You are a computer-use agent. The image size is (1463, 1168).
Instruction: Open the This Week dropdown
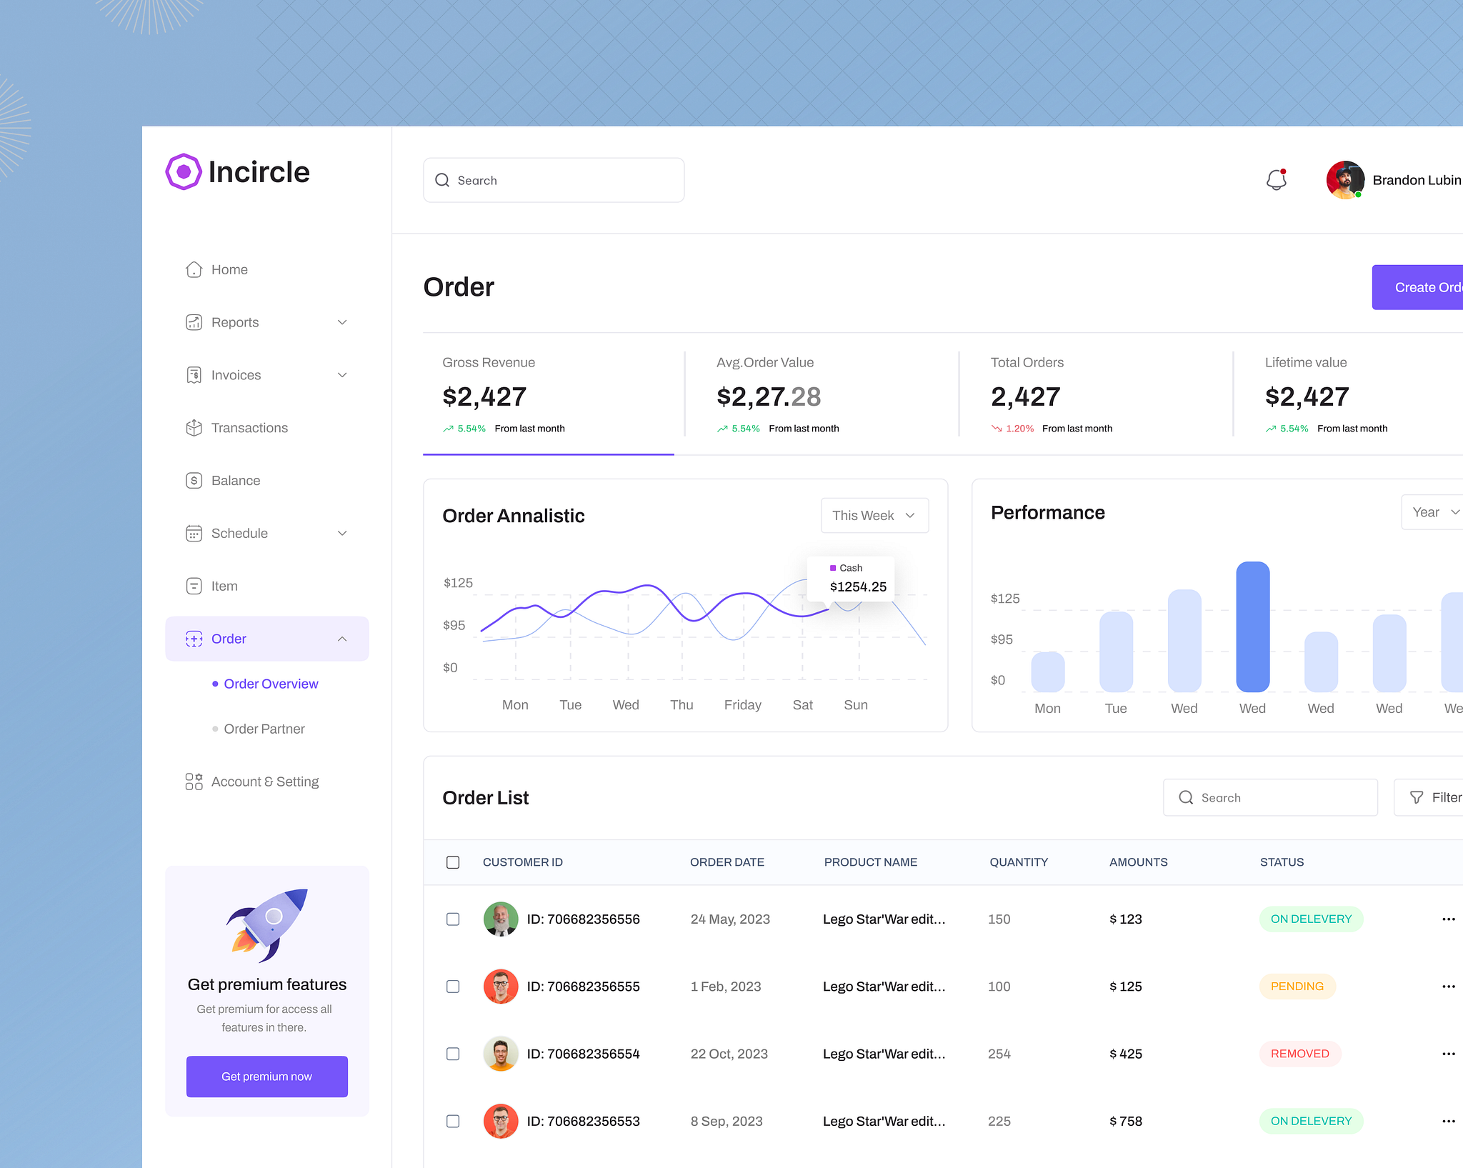click(874, 515)
